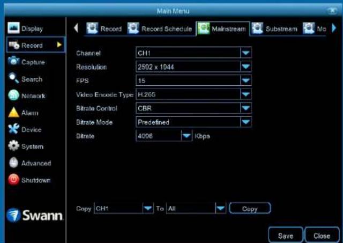Click the Record tab camera icon
The height and width of the screenshot is (243, 343).
(92, 28)
